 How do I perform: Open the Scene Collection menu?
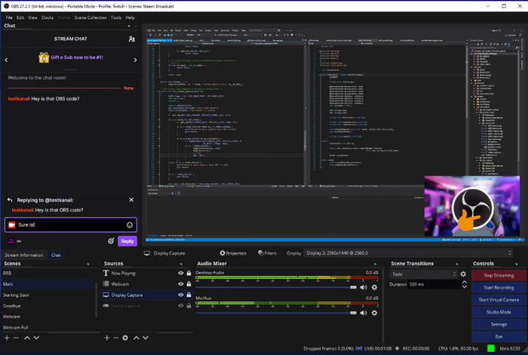(91, 17)
